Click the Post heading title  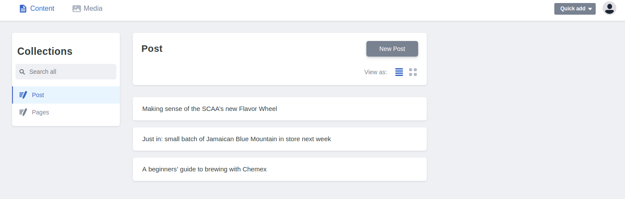point(152,49)
